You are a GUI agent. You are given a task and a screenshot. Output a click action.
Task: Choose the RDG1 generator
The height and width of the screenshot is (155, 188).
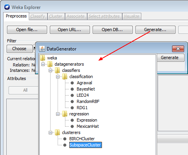[x=82, y=108]
